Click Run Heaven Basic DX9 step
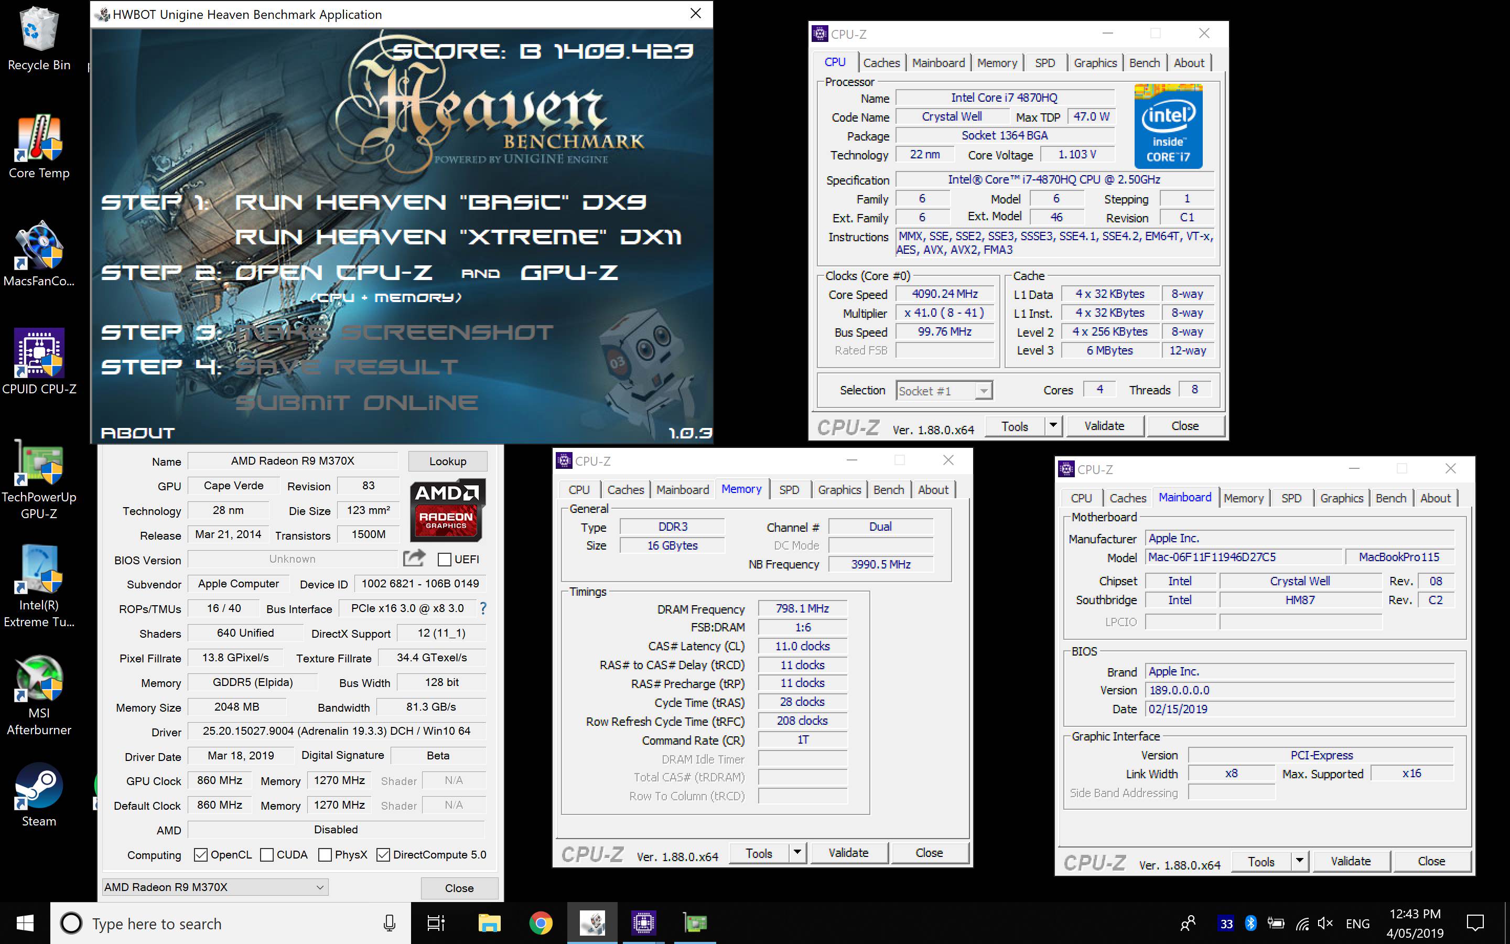Screen dimensions: 1510x944 440,202
